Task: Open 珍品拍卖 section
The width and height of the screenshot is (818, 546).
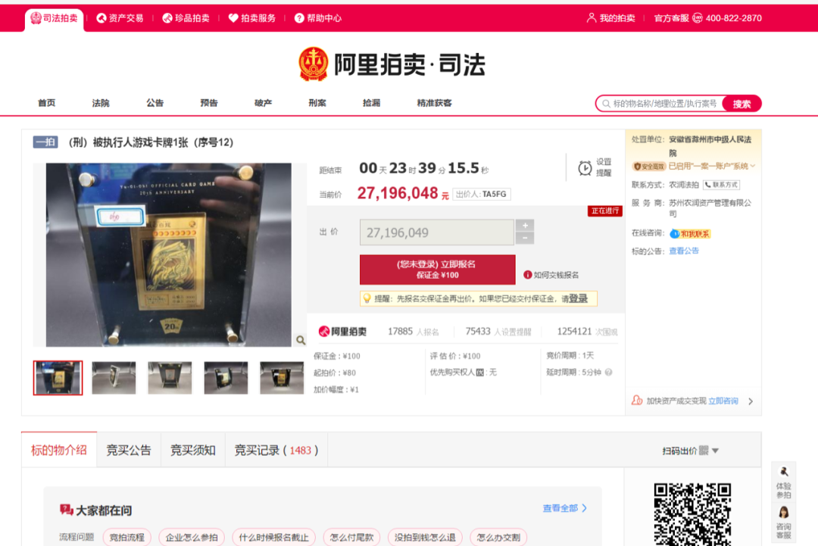Action: pos(186,18)
